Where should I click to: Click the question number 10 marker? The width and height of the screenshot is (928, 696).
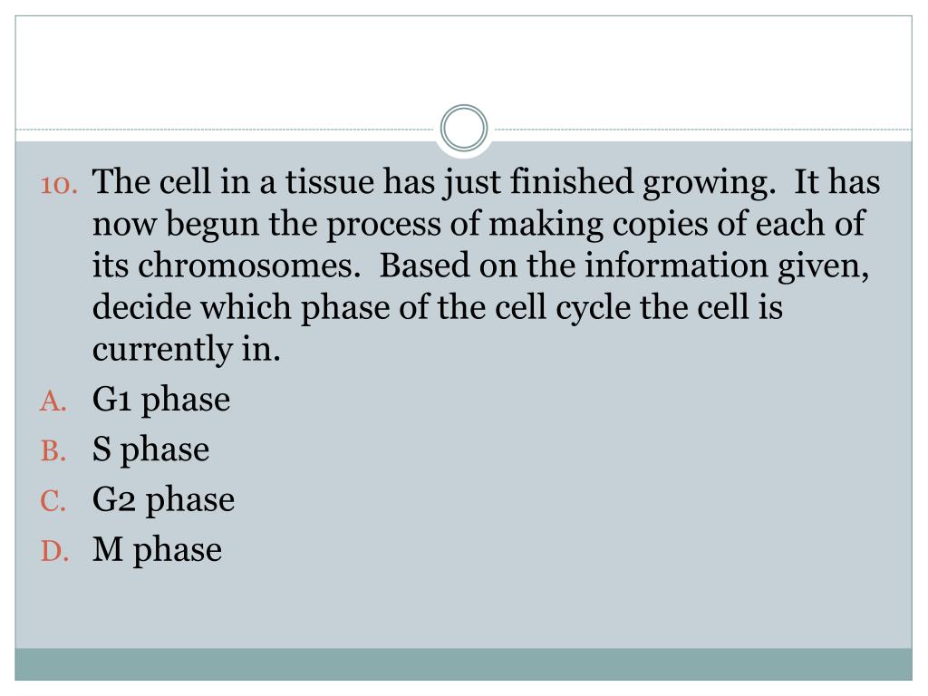coord(62,184)
